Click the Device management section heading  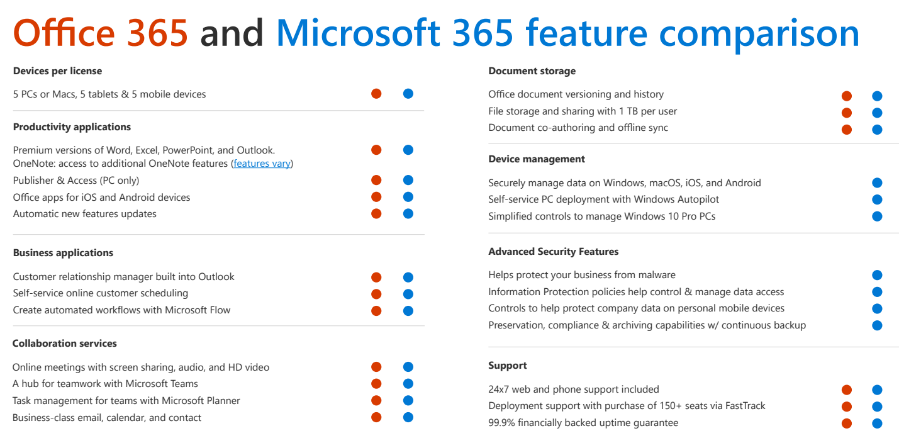click(x=537, y=159)
